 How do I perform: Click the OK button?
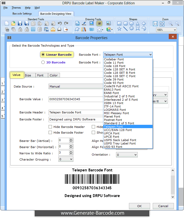tap(140, 206)
